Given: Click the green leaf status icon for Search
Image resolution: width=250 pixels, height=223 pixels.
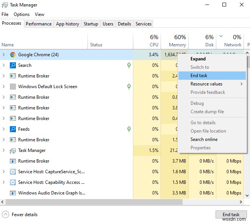Looking at the screenshot, I should tap(129, 65).
